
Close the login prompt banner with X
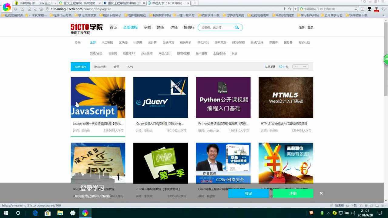(x=321, y=193)
